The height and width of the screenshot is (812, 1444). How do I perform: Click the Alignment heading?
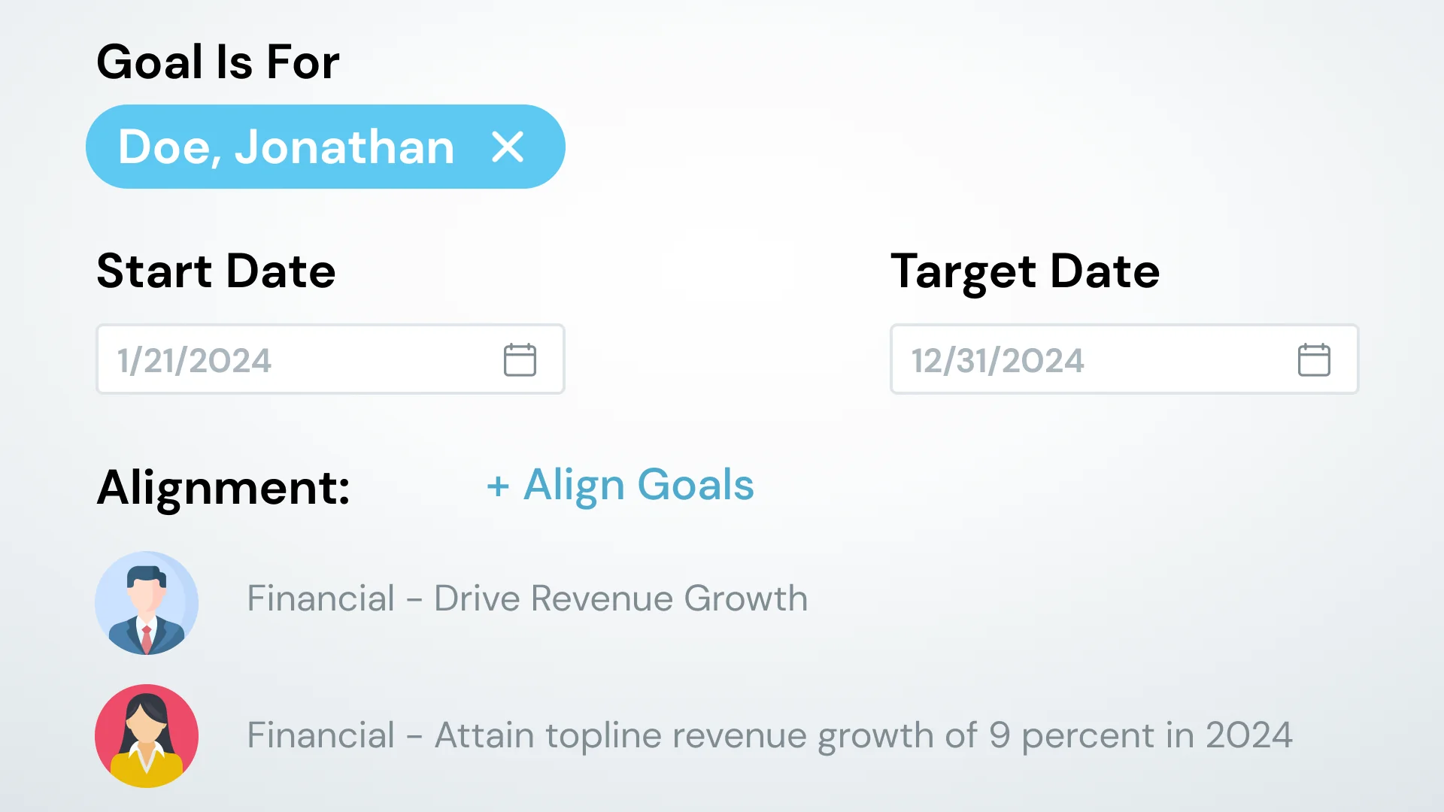tap(223, 488)
